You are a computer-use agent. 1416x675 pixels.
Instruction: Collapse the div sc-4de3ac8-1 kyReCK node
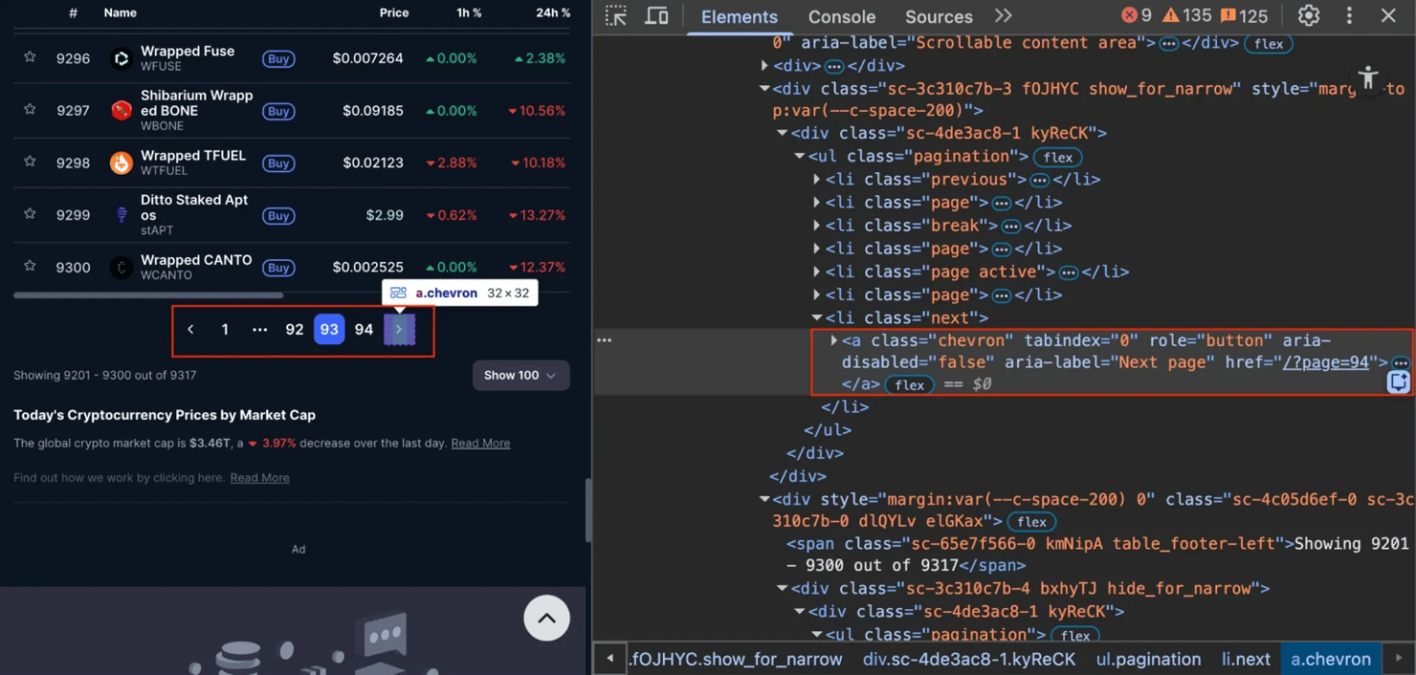tap(782, 133)
